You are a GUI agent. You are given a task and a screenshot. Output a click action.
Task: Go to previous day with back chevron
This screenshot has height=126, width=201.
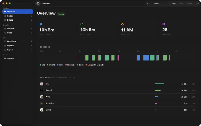coord(148,4)
